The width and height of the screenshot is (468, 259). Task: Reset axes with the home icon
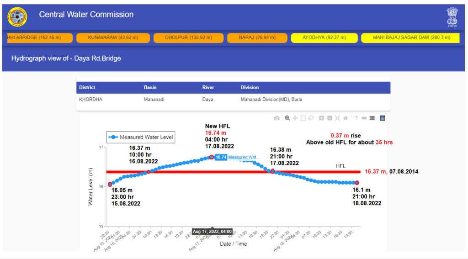346,118
